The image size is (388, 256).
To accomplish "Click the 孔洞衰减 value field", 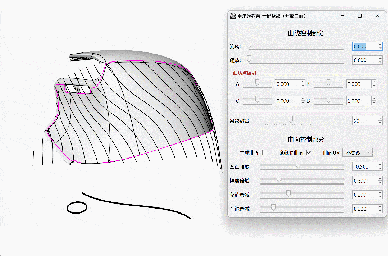I will point(365,209).
